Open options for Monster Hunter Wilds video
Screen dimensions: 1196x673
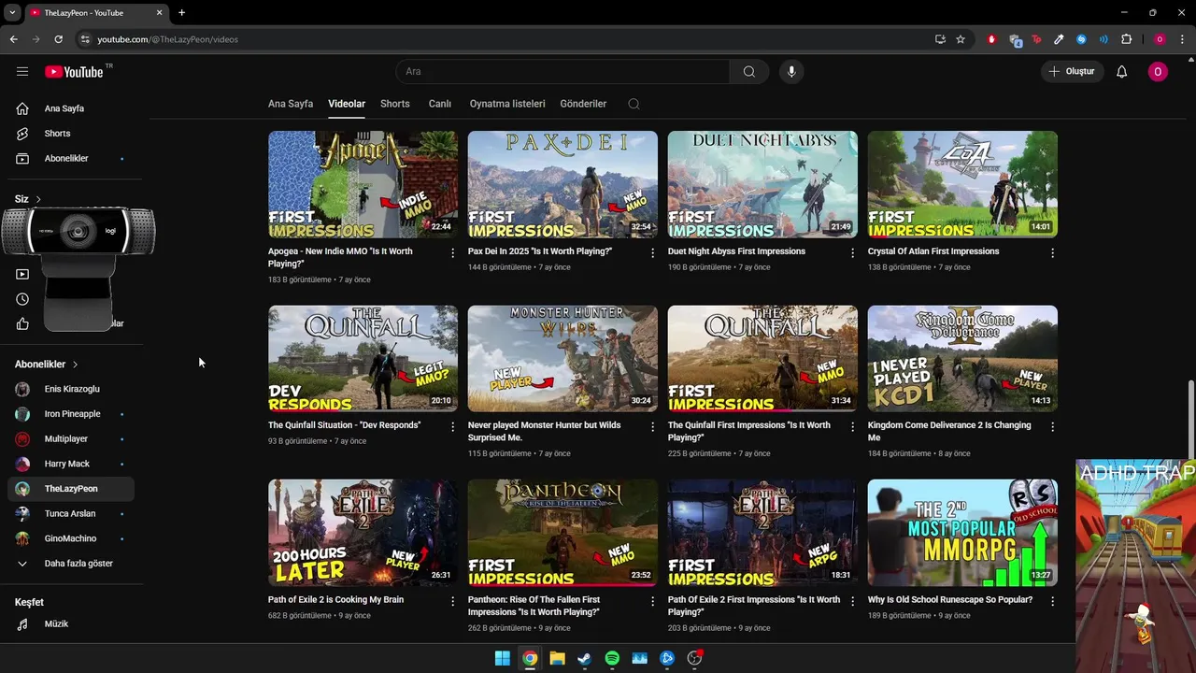[653, 427]
